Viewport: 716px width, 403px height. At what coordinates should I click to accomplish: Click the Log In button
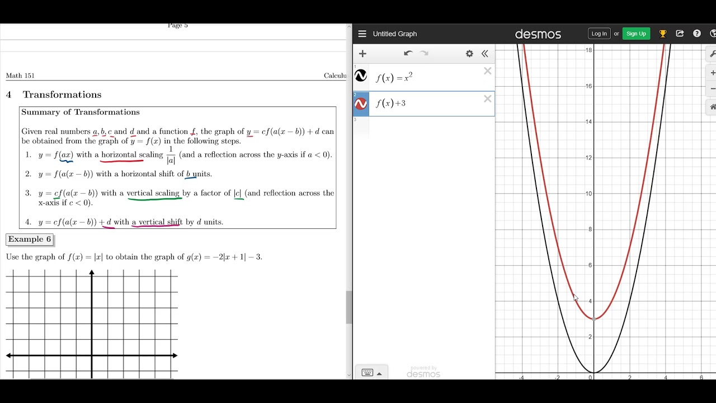pyautogui.click(x=599, y=34)
